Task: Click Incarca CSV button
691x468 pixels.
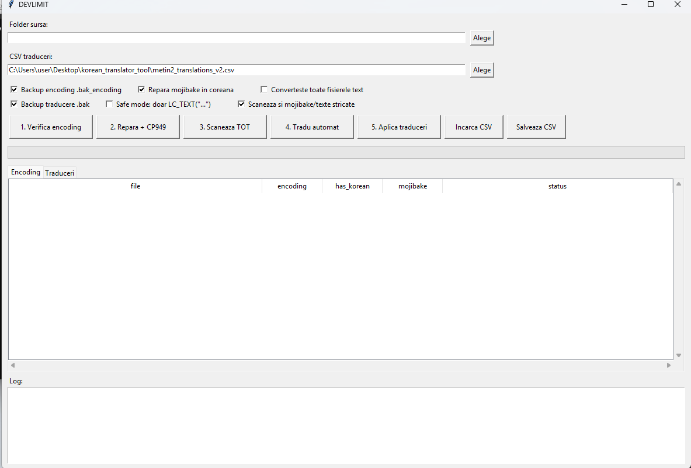Action: pyautogui.click(x=474, y=127)
